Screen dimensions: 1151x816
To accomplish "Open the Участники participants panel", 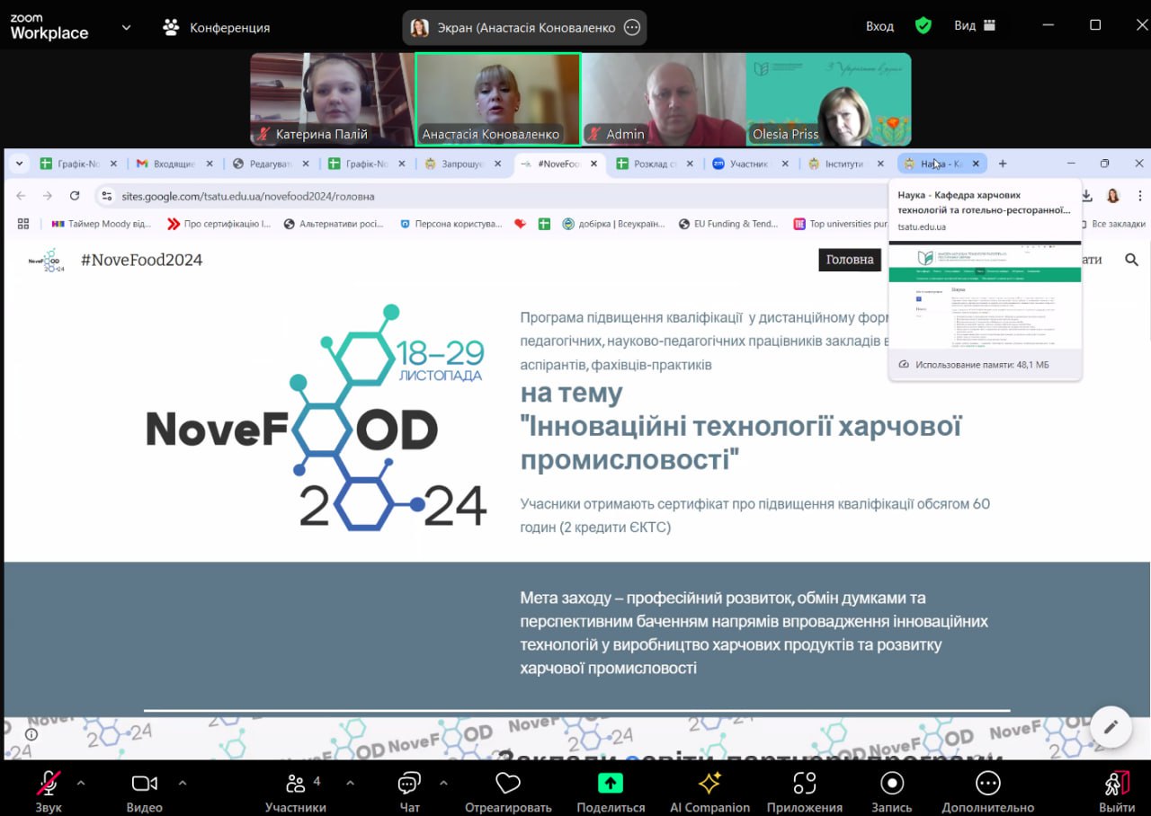I will click(x=296, y=792).
